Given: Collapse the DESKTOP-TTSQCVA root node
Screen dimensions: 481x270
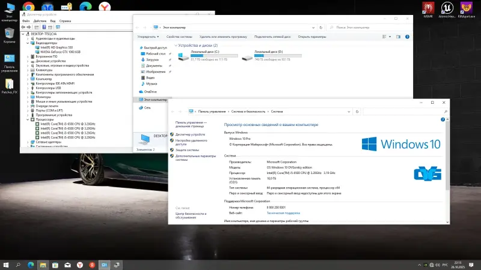Looking at the screenshot, I should (x=23, y=34).
